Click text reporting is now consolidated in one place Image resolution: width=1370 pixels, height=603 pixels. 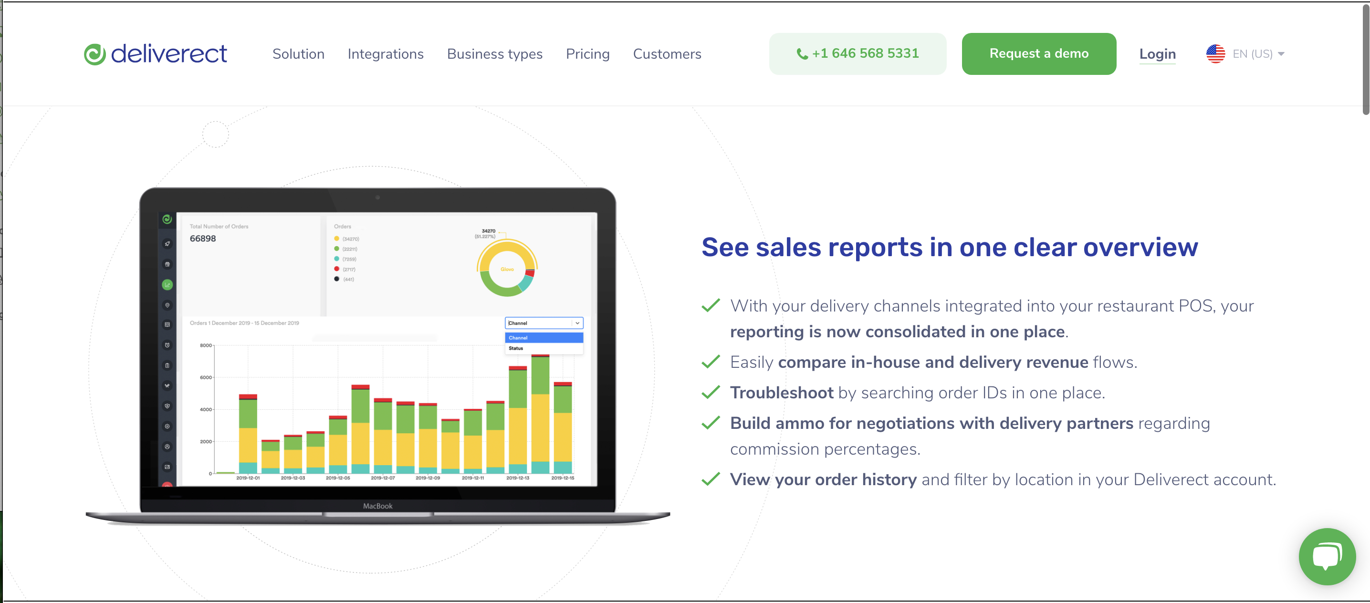[x=897, y=332]
